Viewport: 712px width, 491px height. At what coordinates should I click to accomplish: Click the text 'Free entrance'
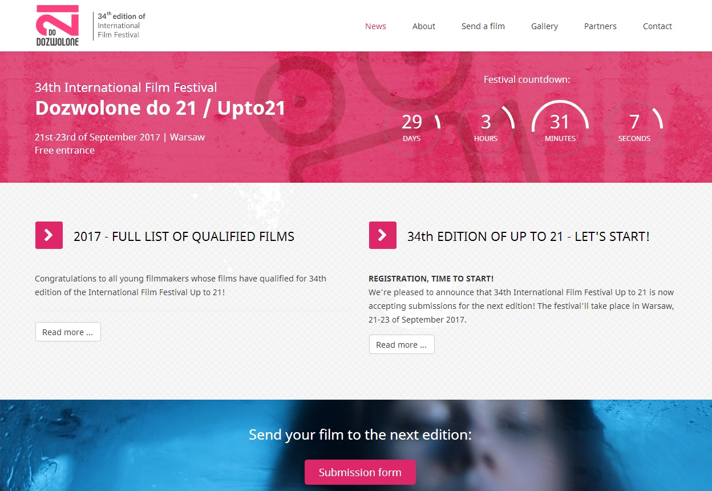pyautogui.click(x=64, y=150)
